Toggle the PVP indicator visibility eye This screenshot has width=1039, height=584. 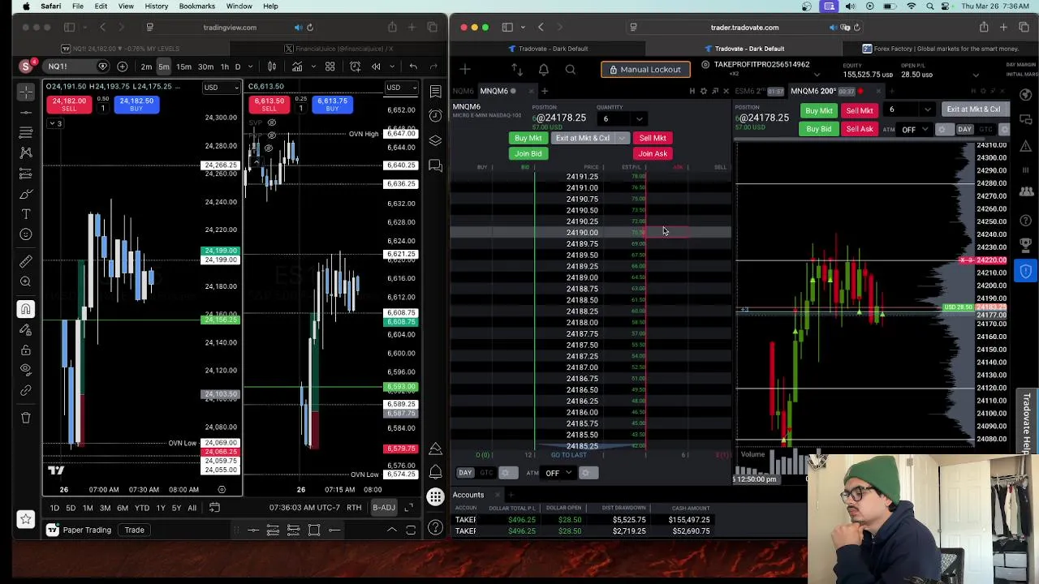pyautogui.click(x=271, y=134)
